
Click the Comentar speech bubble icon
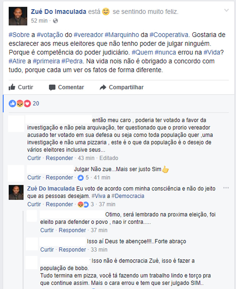(x=52, y=88)
